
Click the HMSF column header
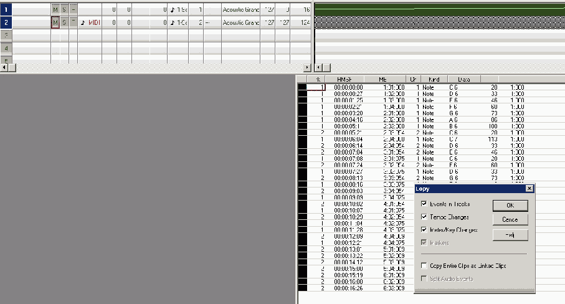click(344, 80)
